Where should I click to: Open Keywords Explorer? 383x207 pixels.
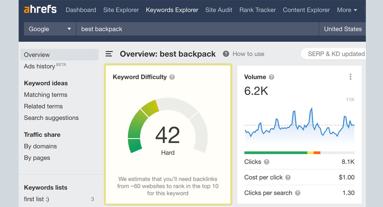[x=172, y=10]
